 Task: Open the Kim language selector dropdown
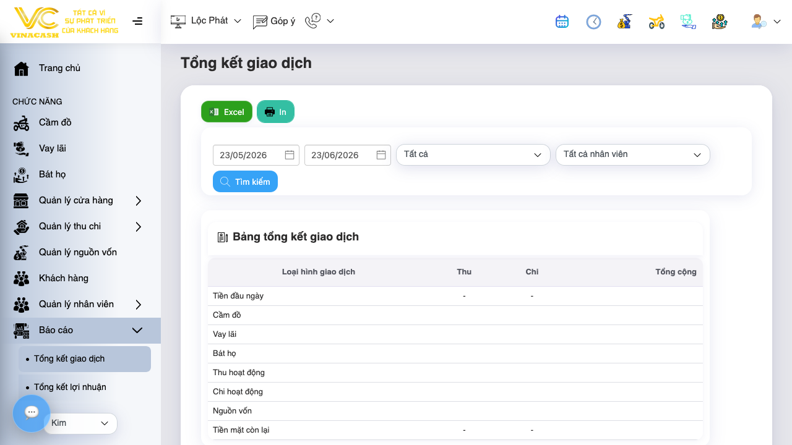pyautogui.click(x=80, y=423)
